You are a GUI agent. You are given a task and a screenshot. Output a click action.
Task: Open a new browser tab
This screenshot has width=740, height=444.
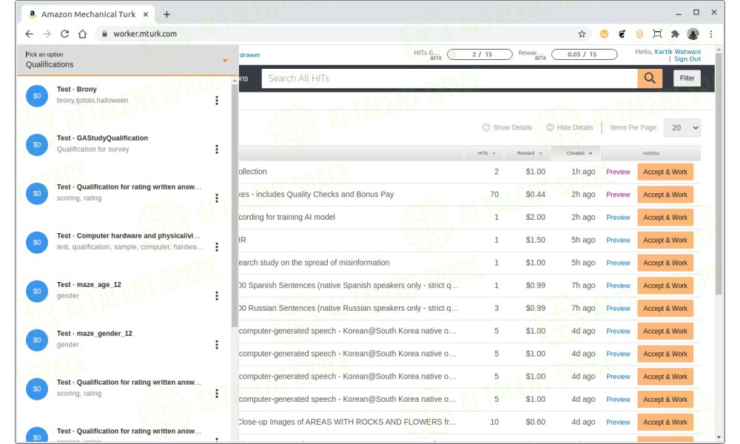pyautogui.click(x=166, y=15)
